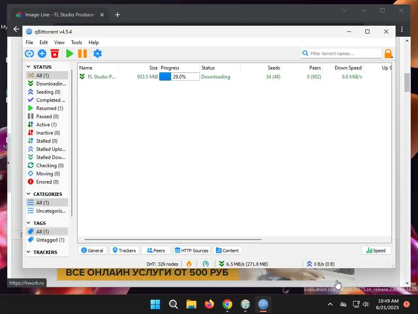Select the Untagged (1) tag filter
This screenshot has height=314, width=418.
(x=47, y=240)
